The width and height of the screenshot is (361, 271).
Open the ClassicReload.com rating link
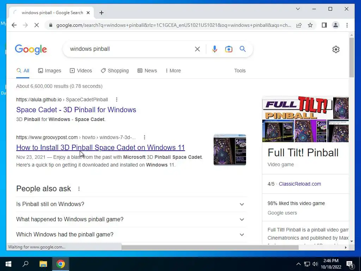pyautogui.click(x=300, y=184)
